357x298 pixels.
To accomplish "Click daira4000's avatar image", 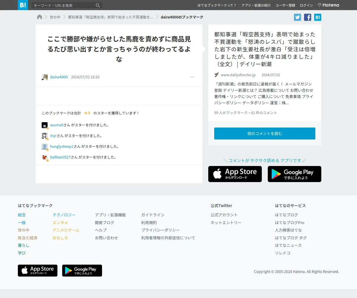I will click(x=45, y=77).
